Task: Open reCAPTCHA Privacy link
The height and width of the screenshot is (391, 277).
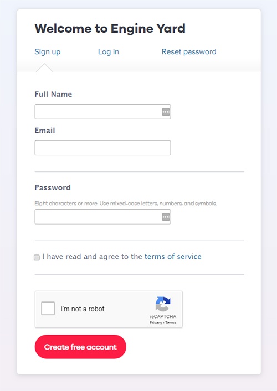Action: (x=156, y=322)
